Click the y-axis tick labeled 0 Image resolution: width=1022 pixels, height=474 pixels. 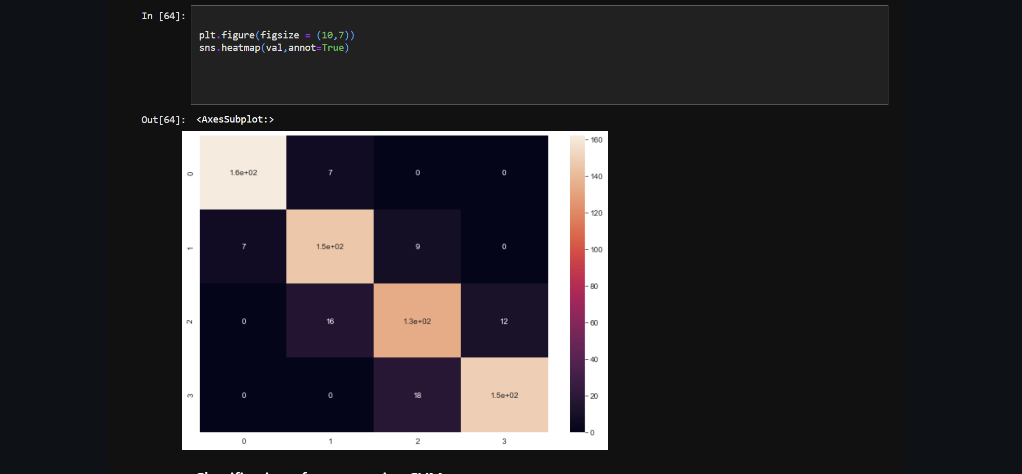[190, 172]
